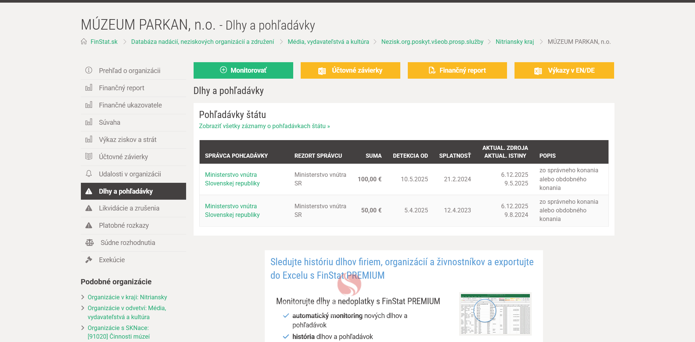The height and width of the screenshot is (342, 695).
Task: Click the chart icon beside Súvaha
Action: coord(89,122)
